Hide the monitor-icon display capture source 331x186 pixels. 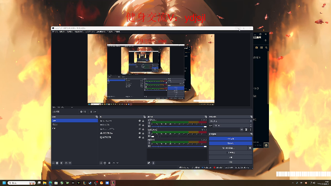pyautogui.click(x=139, y=137)
